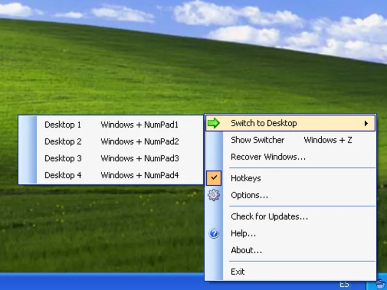Click the green arrow Switch to Desktop icon
Image resolution: width=387 pixels, height=290 pixels.
point(213,123)
